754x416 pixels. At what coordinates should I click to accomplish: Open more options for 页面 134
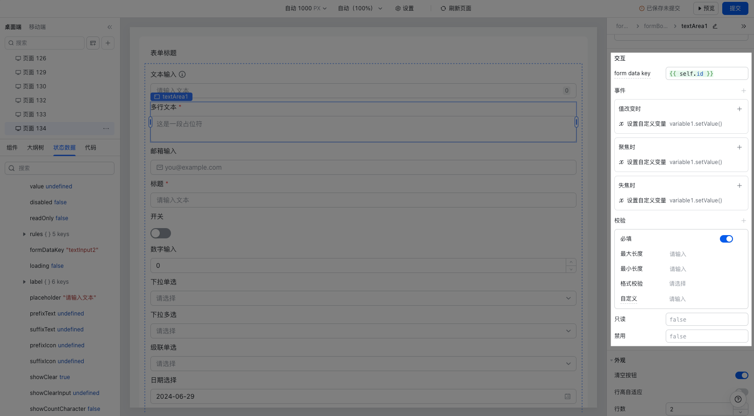(x=106, y=129)
